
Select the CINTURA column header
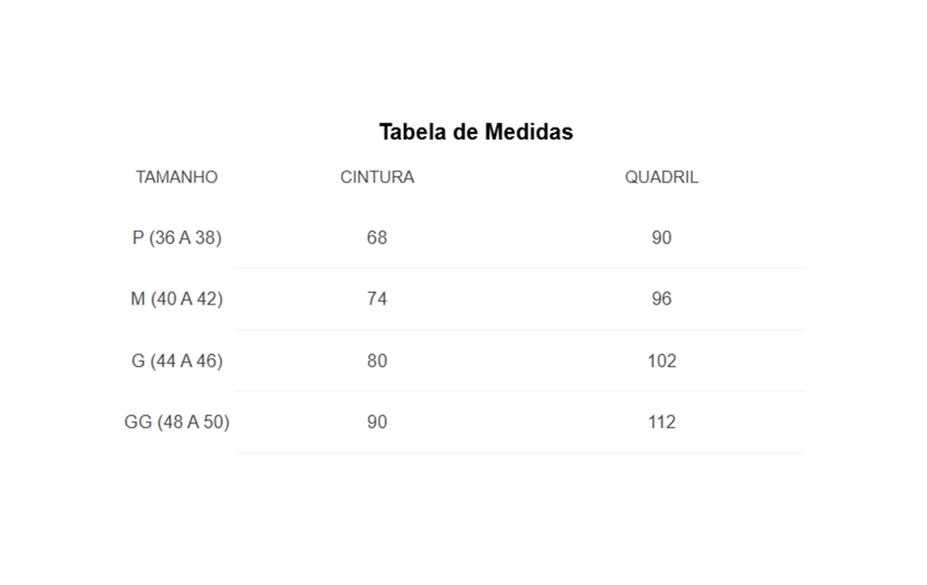[x=377, y=177]
